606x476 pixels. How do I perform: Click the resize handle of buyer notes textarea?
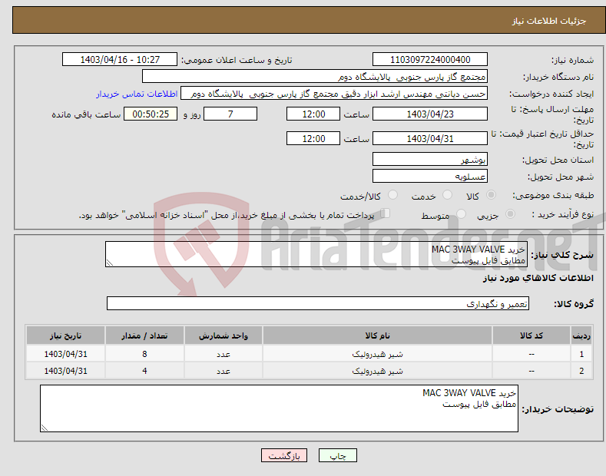[45, 428]
